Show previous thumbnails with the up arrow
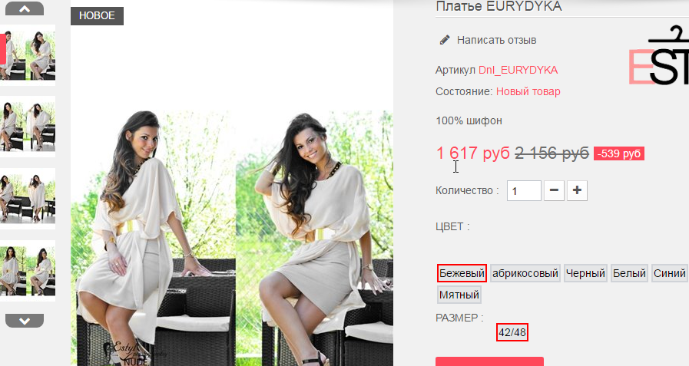Viewport: 689px width, 366px height. coord(25,8)
